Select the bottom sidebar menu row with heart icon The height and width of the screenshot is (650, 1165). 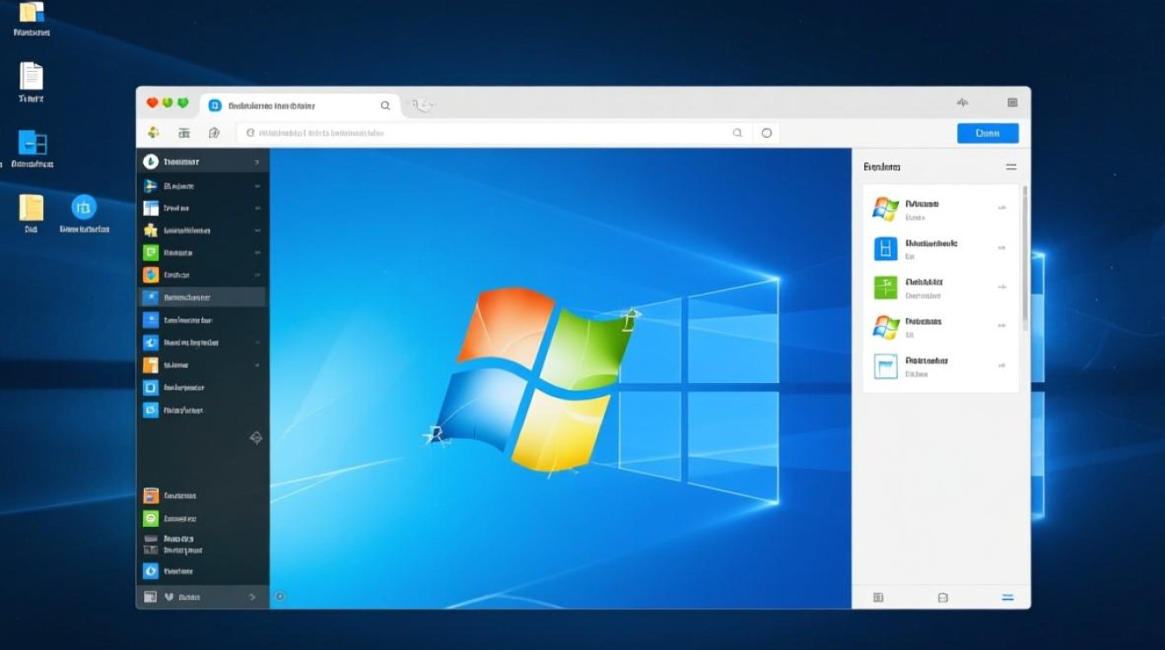coord(201,596)
